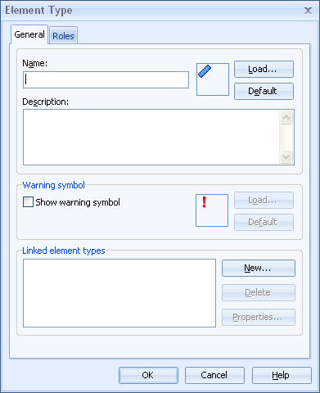
Task: Click inside the Description text area
Action: click(151, 138)
